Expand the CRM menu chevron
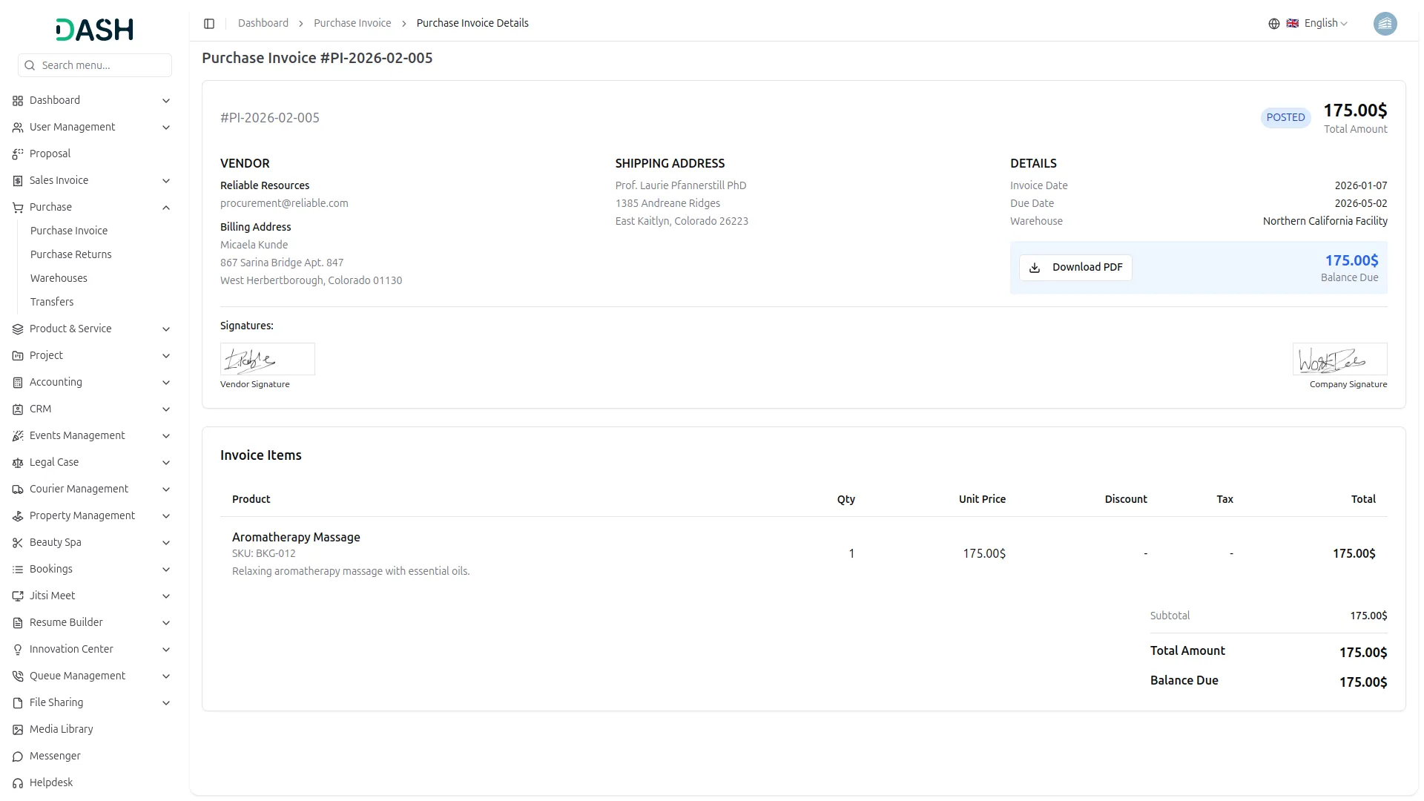This screenshot has height=801, width=1424. point(166,409)
